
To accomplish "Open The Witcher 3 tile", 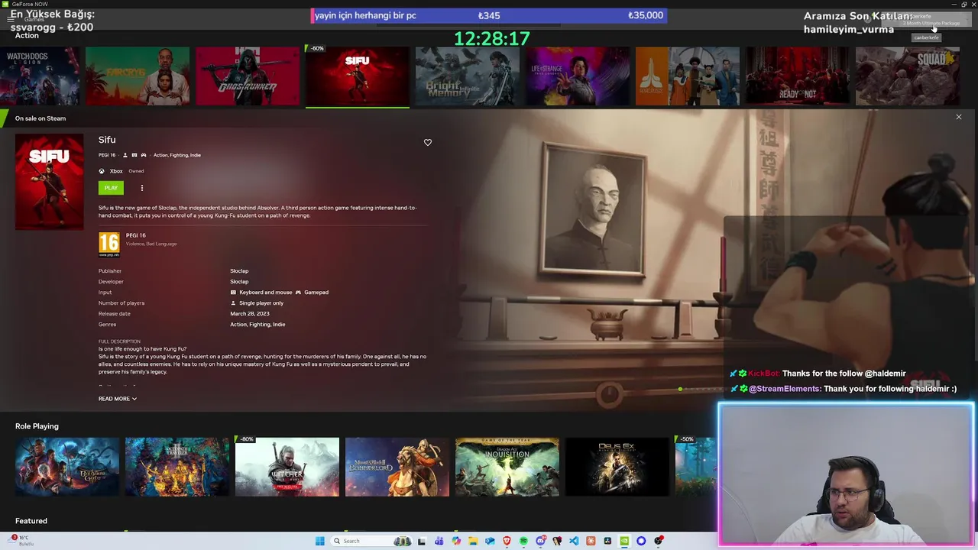I will click(287, 467).
